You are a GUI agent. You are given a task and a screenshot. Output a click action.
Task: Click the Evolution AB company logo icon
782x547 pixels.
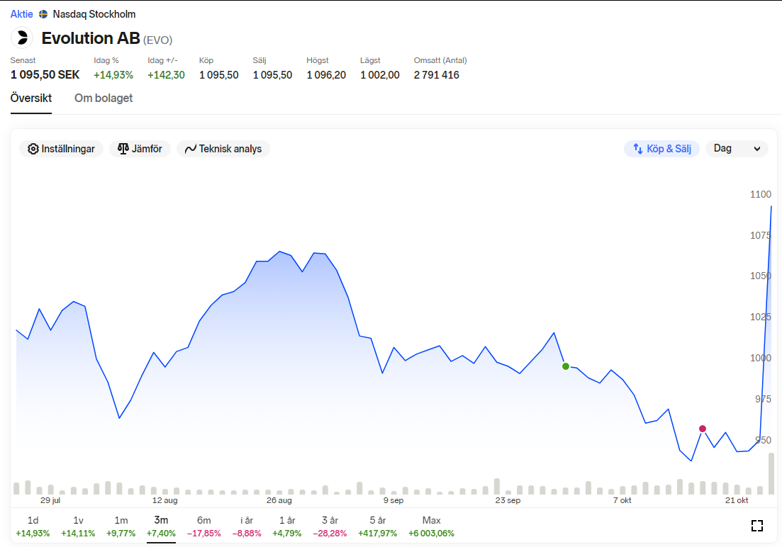tap(22, 38)
